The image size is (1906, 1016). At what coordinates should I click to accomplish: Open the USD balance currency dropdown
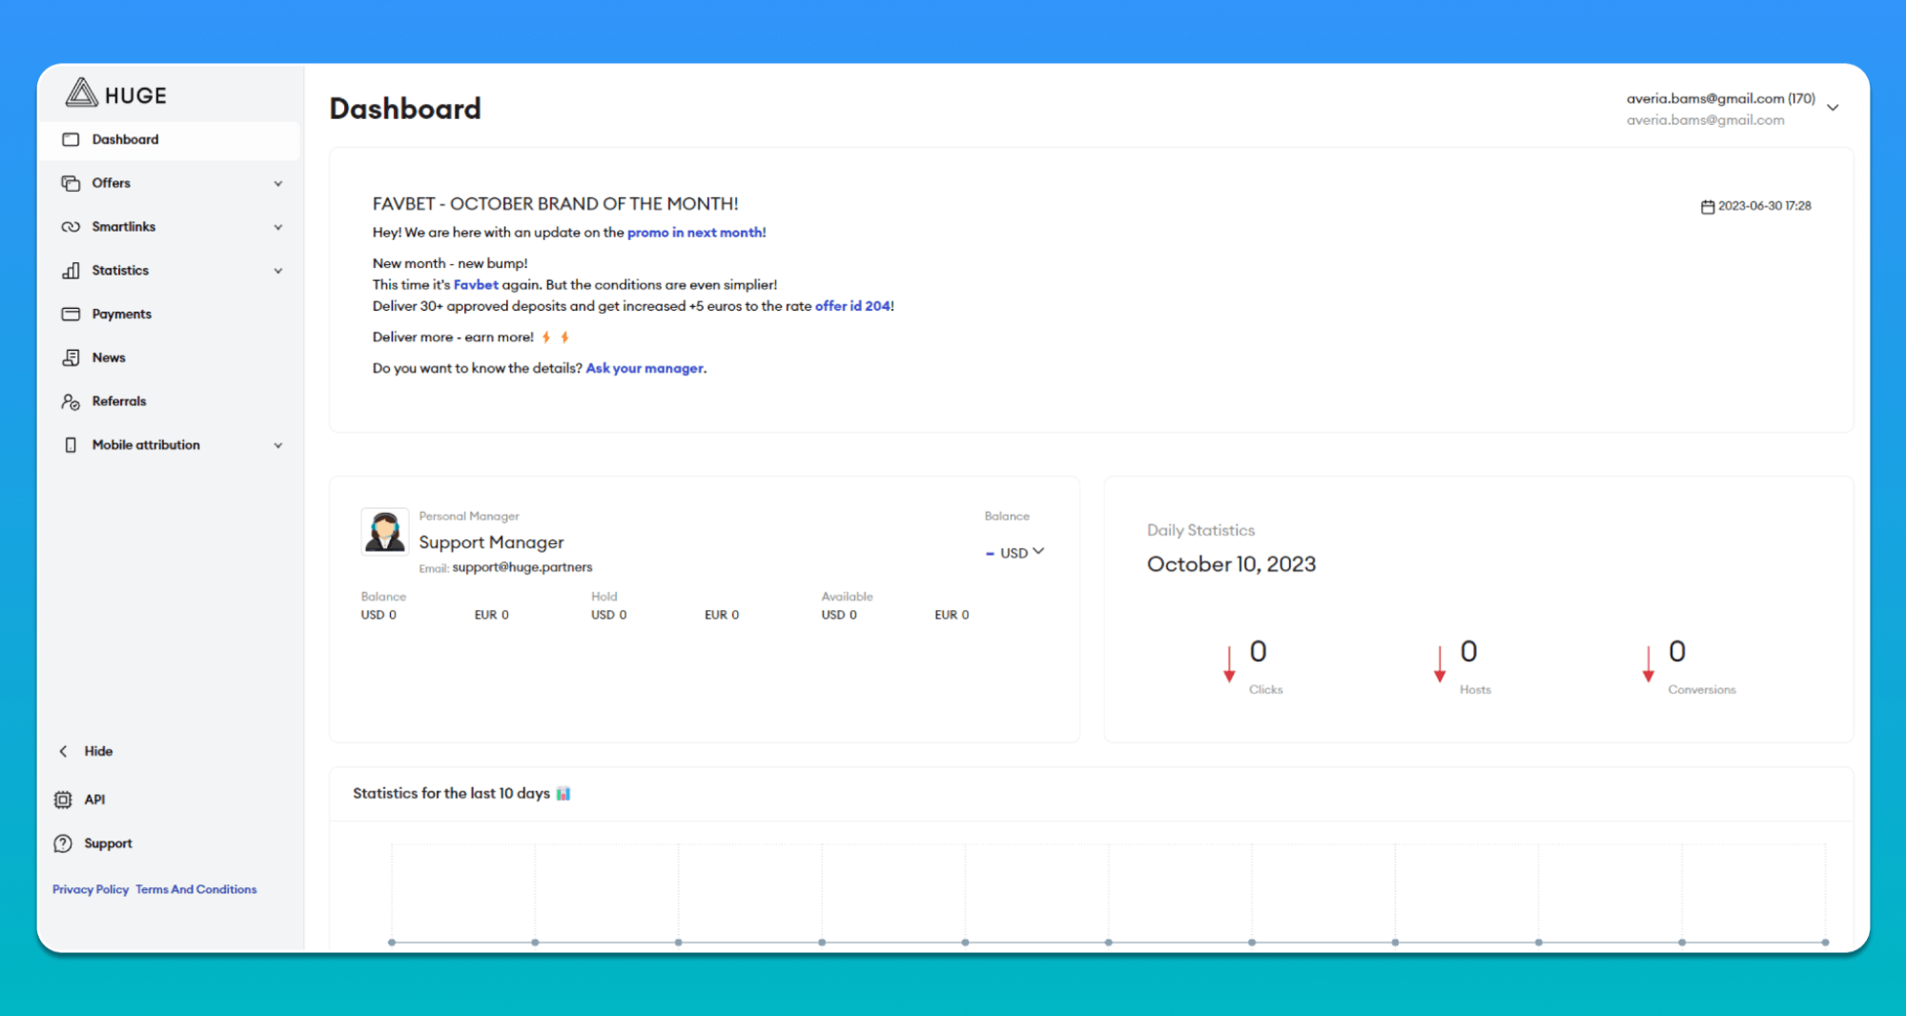(1020, 553)
